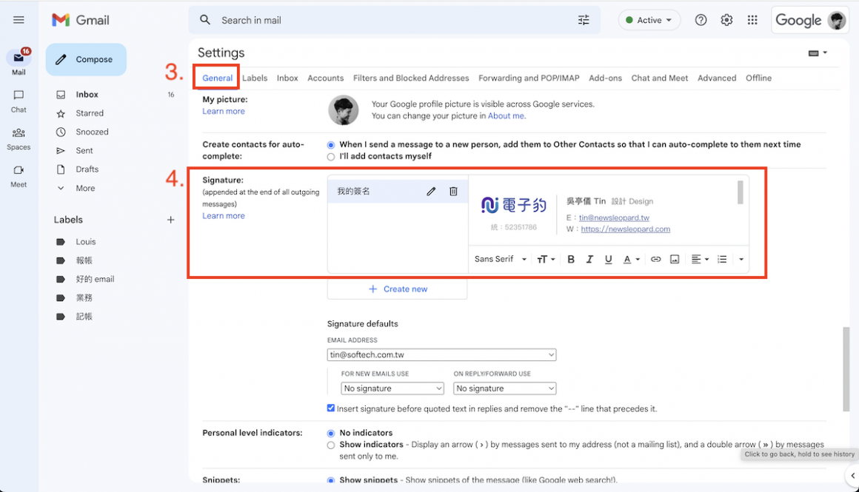This screenshot has height=492, width=859.
Task: Enable Show indicators for personal level indicators
Action: tap(331, 445)
